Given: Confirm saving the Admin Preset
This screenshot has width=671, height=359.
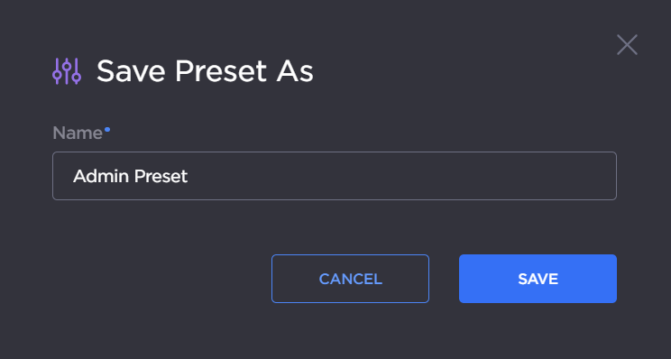Looking at the screenshot, I should click(538, 279).
